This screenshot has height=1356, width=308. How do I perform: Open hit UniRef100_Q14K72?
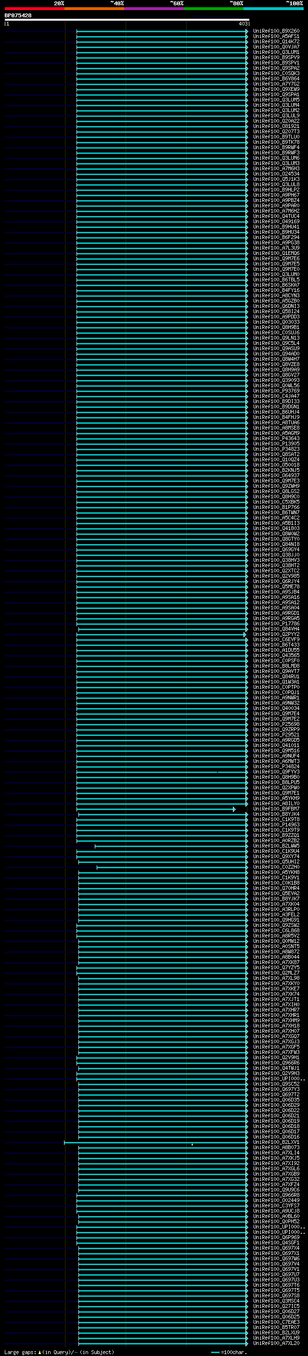coord(276,41)
